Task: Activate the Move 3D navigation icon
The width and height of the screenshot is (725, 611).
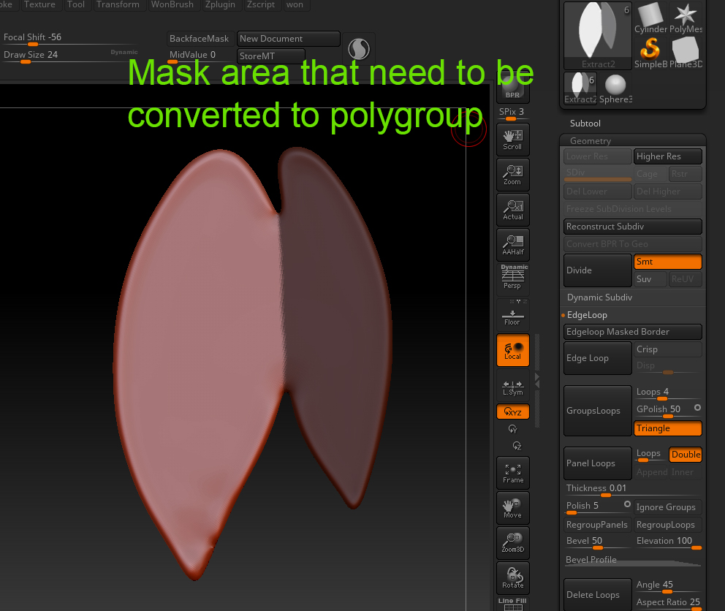Action: pyautogui.click(x=512, y=507)
